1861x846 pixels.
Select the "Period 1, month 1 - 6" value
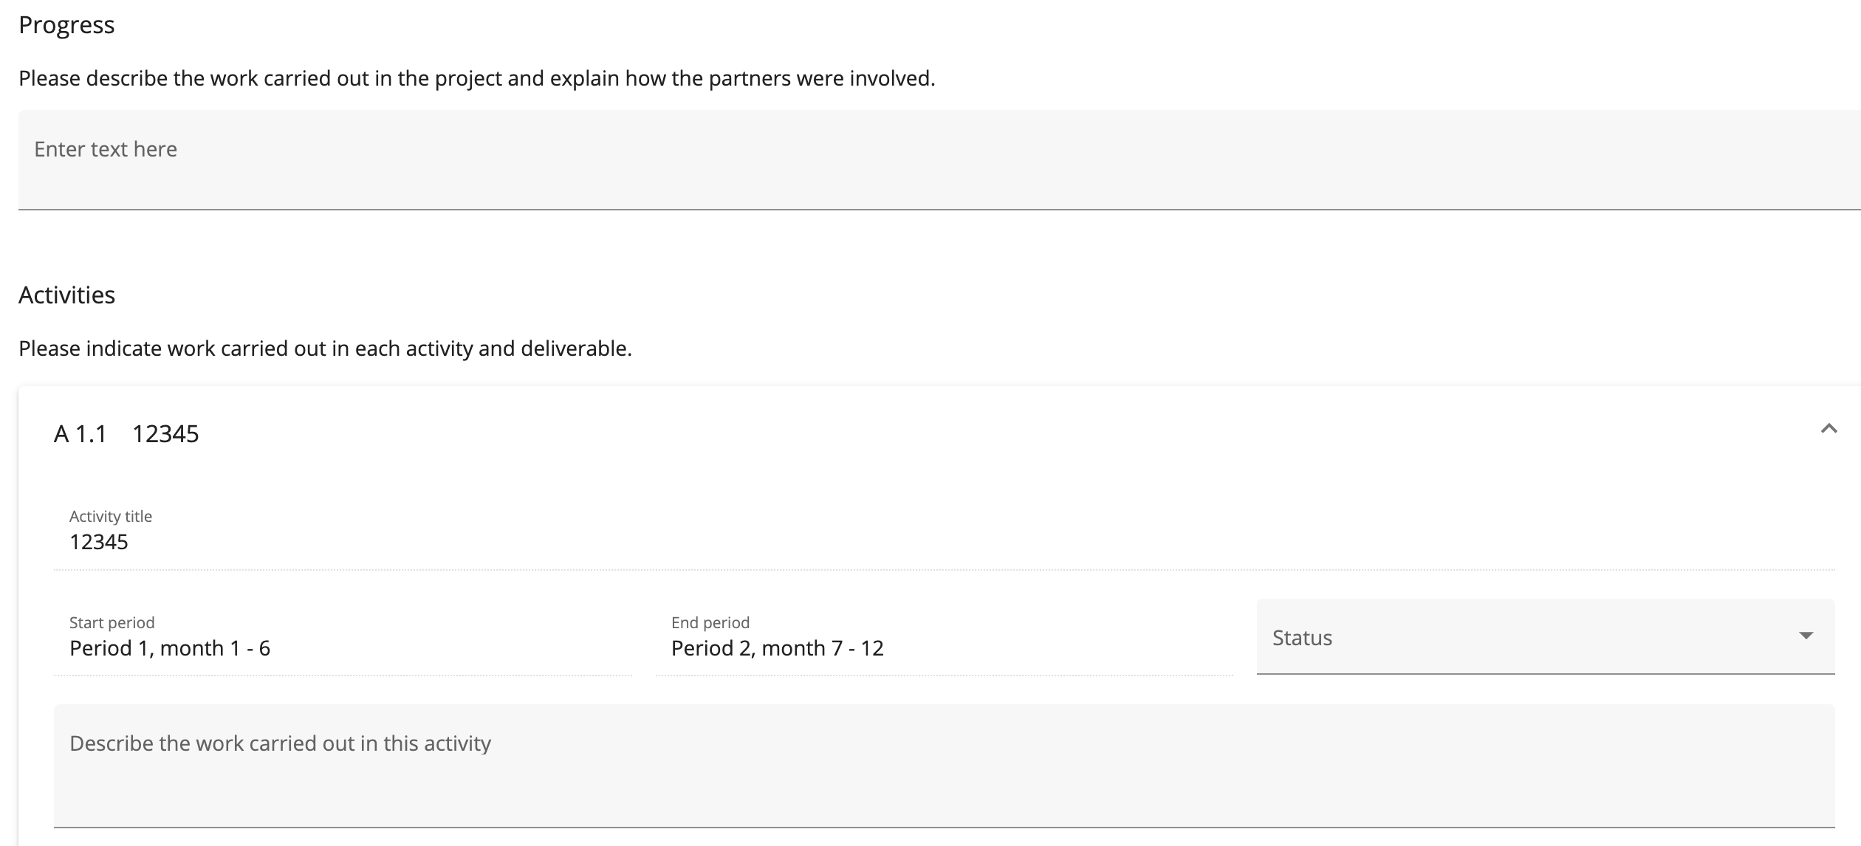coord(170,648)
